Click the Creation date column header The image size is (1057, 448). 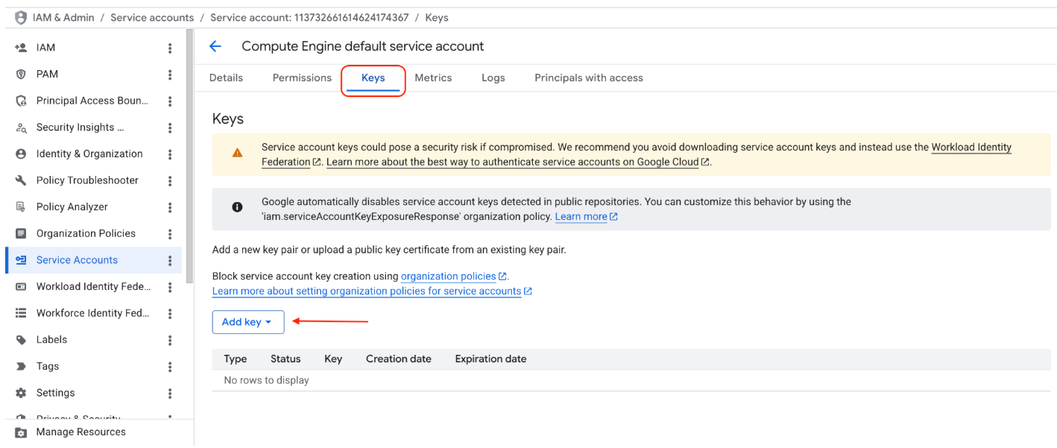click(399, 359)
